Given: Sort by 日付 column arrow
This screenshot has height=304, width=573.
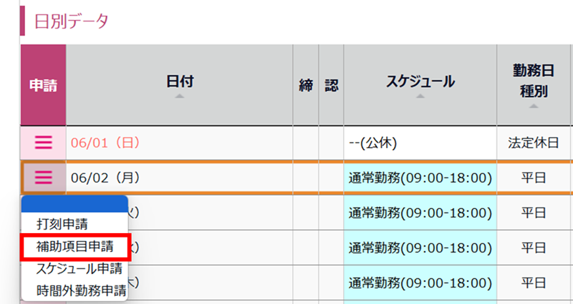Looking at the screenshot, I should coord(179,96).
